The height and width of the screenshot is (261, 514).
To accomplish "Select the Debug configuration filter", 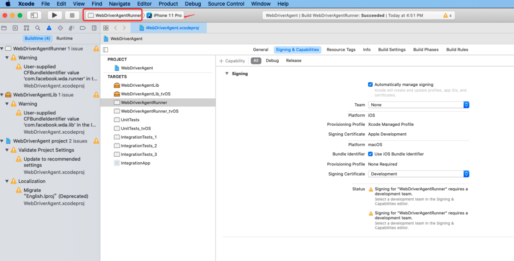I will point(272,61).
